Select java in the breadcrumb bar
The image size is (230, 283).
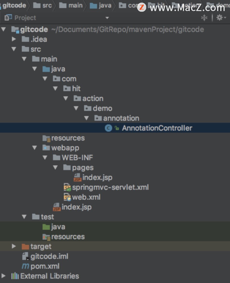105,6
